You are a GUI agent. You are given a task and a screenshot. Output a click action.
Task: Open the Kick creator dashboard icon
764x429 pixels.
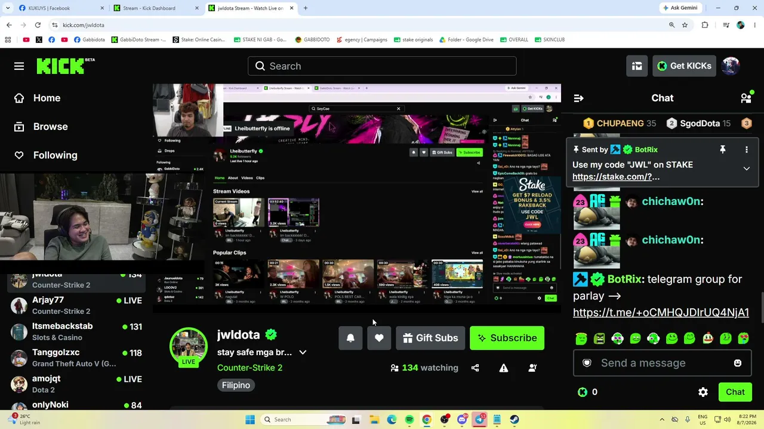click(x=637, y=66)
